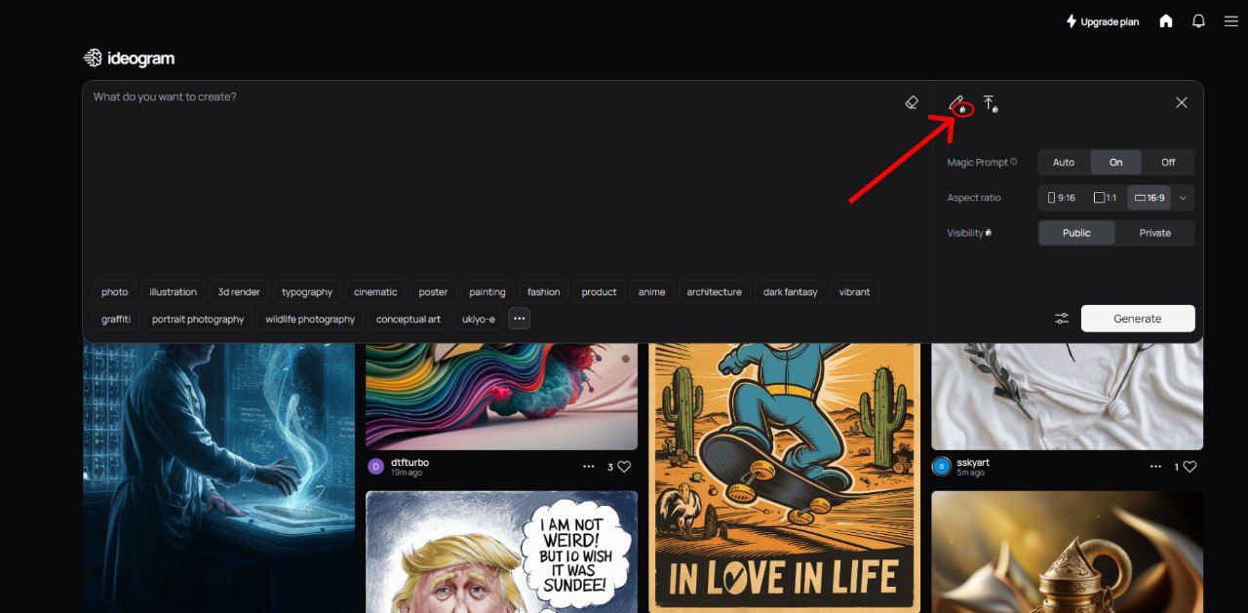Set visibility to Private
Image resolution: width=1248 pixels, height=613 pixels.
coord(1155,233)
